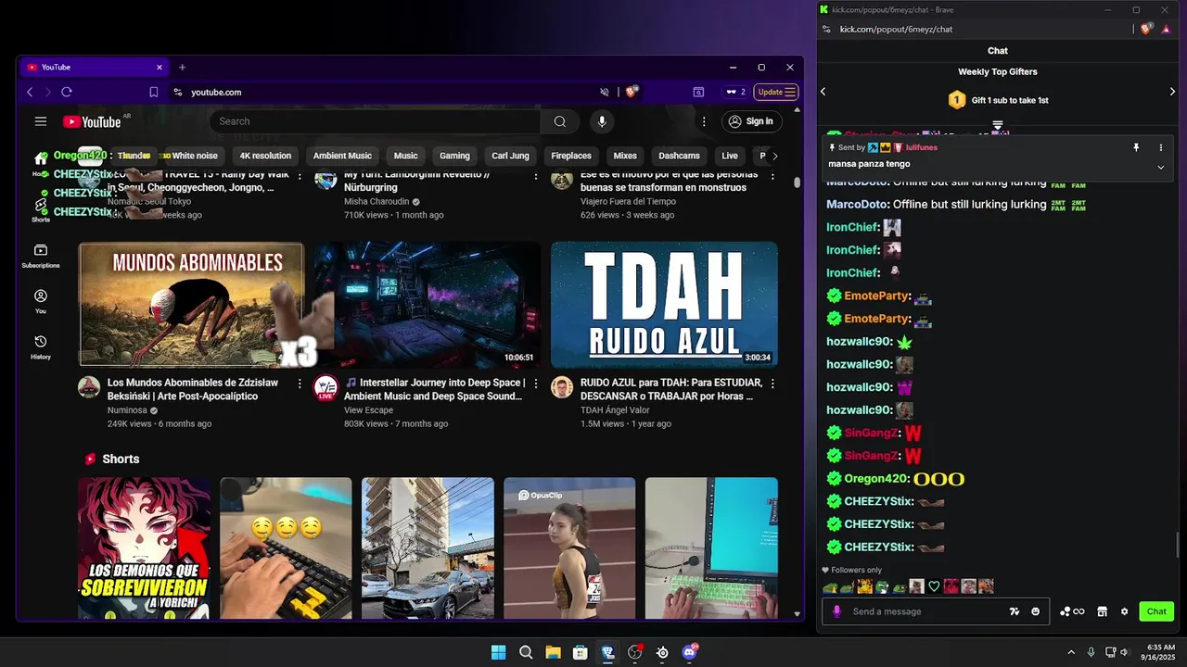Focus the YouTube Search field
The image size is (1187, 667).
[x=376, y=121]
